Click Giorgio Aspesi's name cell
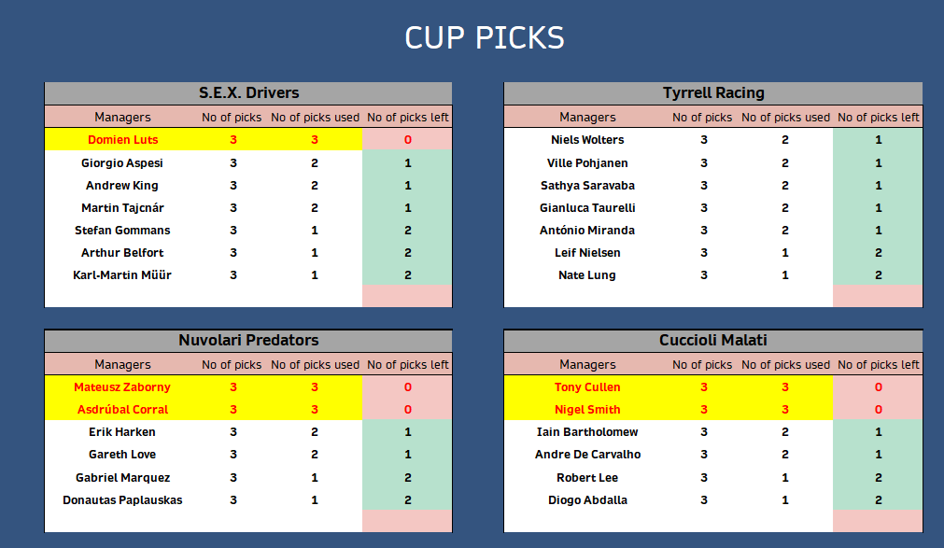 pos(122,162)
